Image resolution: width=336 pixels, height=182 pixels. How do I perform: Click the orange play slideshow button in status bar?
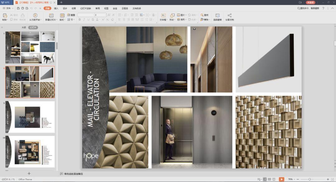281,179
